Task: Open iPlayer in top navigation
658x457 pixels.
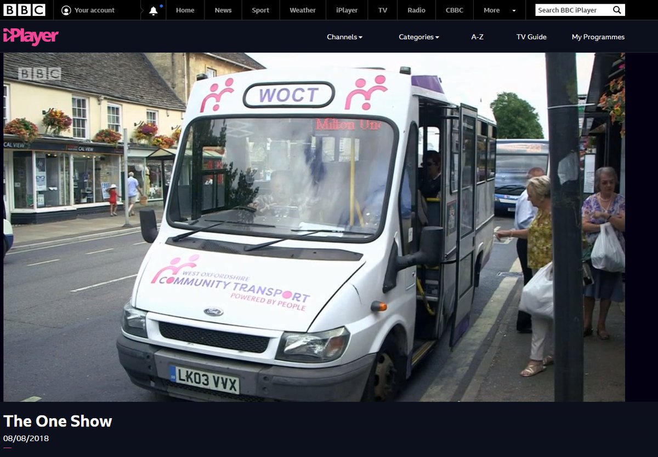Action: coord(347,10)
